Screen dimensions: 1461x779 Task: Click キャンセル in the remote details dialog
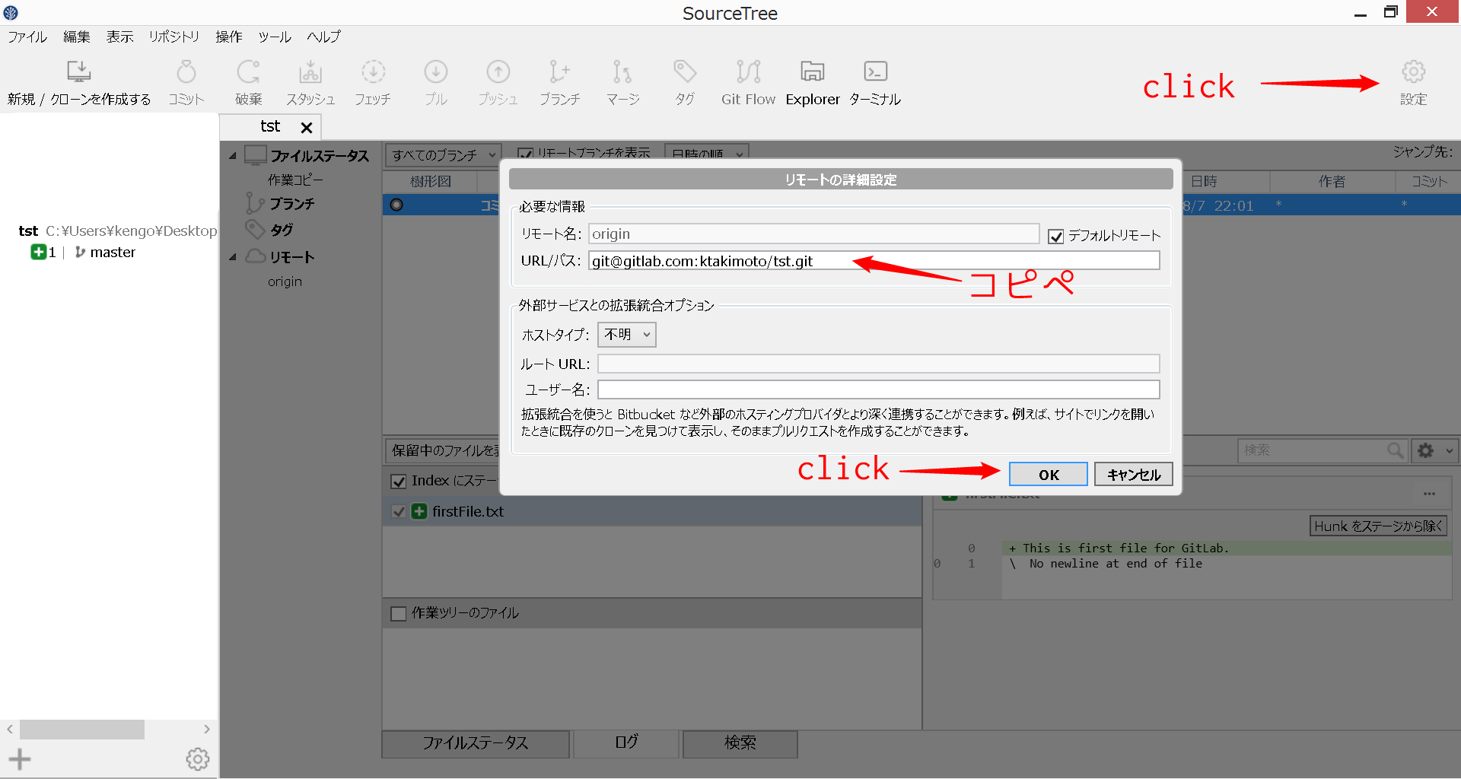(1134, 475)
